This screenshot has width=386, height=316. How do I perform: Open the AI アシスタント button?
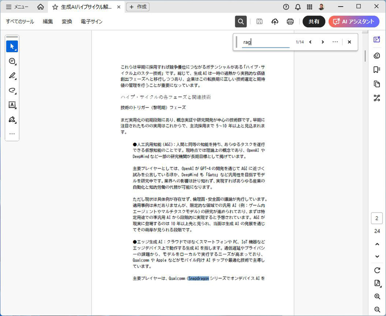click(x=354, y=22)
